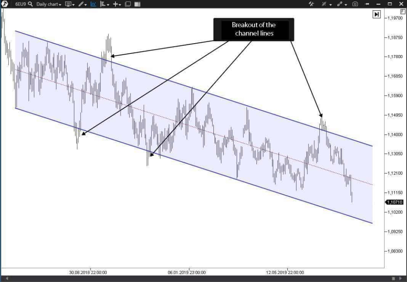Click the horizontal scrollbar track
This screenshot has width=407, height=282.
point(198,279)
